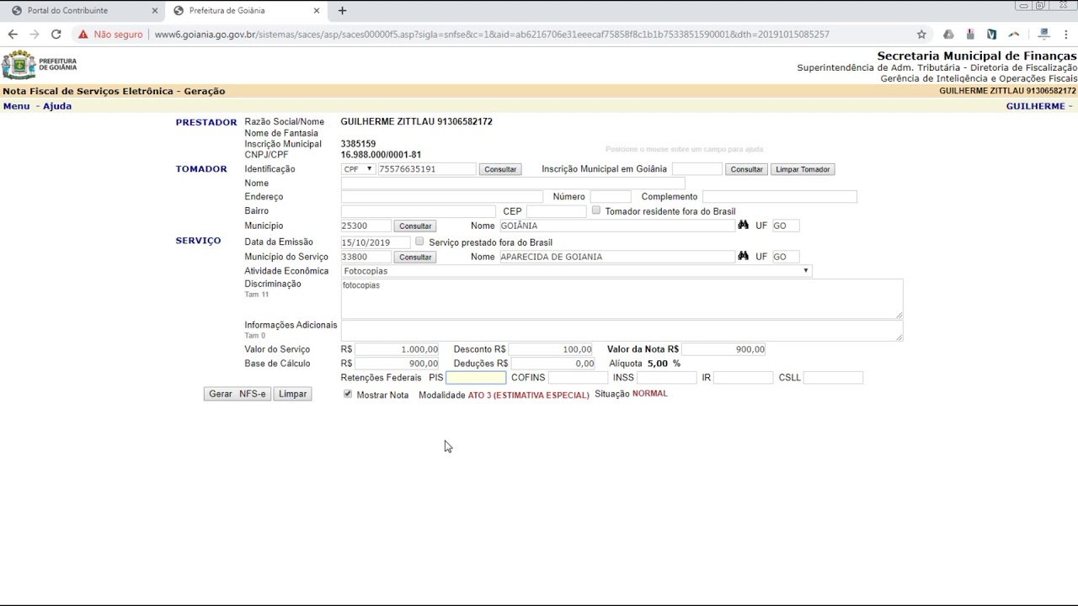
Task: Open a new browser tab with plus
Action: pos(342,11)
